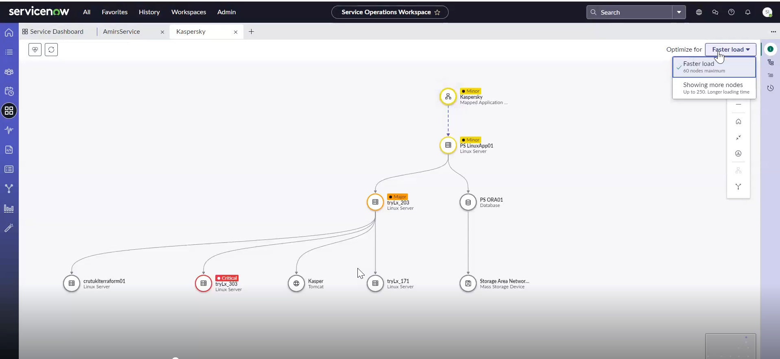Open the history clock icon in right panel
Viewport: 780px width, 359px height.
pyautogui.click(x=770, y=88)
